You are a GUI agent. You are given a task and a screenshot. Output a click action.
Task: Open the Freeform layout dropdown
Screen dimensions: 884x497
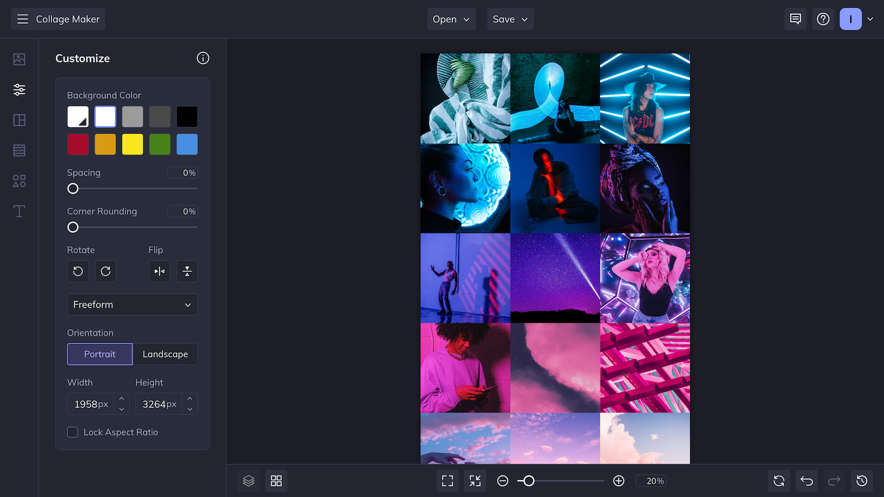(132, 304)
